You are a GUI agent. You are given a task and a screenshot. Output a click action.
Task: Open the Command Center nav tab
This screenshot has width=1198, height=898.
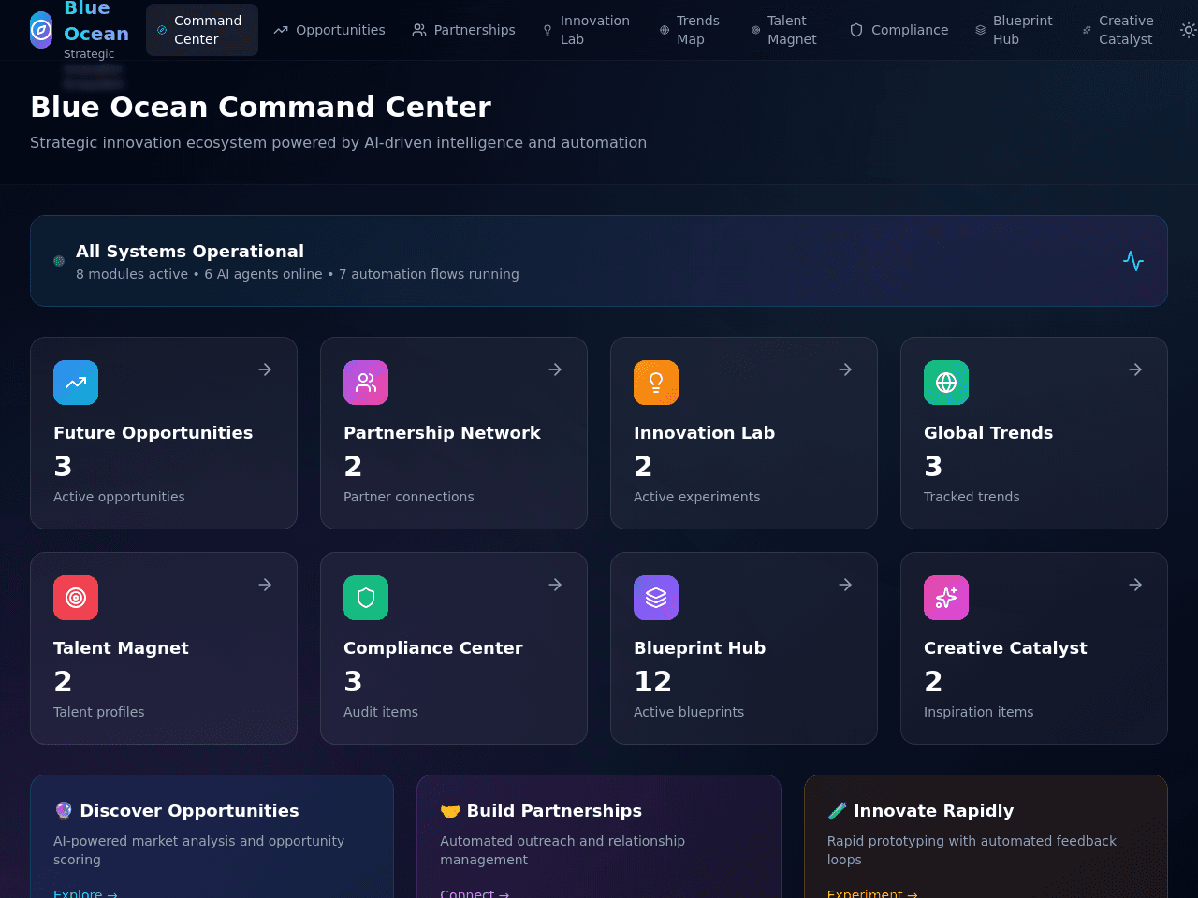(x=202, y=30)
